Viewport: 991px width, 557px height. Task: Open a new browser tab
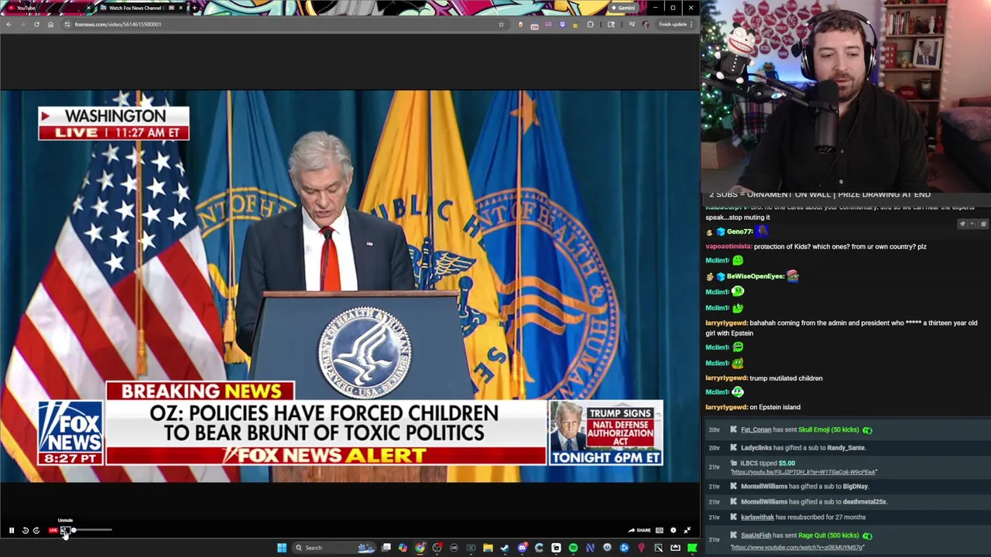point(194,8)
